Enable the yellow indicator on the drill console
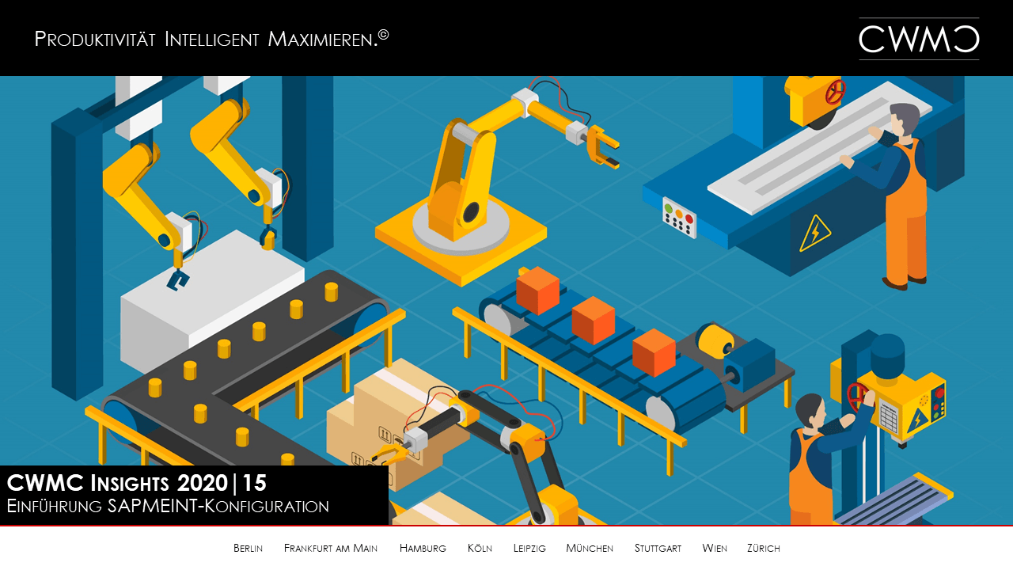1013x570 pixels. click(x=942, y=408)
